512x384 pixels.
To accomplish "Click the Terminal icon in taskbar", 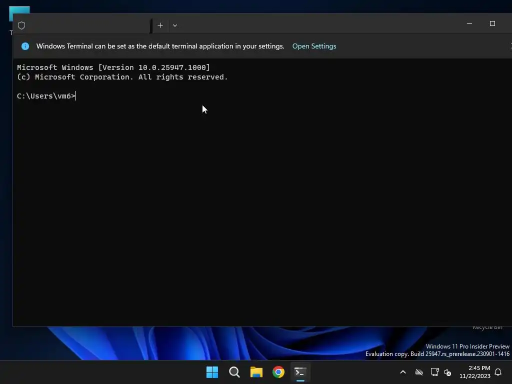I will 300,372.
